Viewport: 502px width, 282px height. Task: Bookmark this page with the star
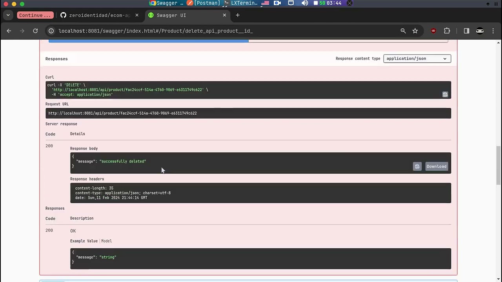(x=415, y=31)
